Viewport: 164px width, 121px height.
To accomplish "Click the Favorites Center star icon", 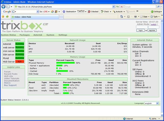I will [x=3, y=17].
